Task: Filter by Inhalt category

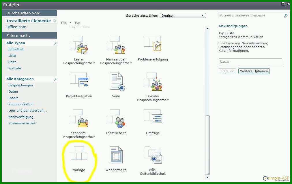Action: coord(13,98)
